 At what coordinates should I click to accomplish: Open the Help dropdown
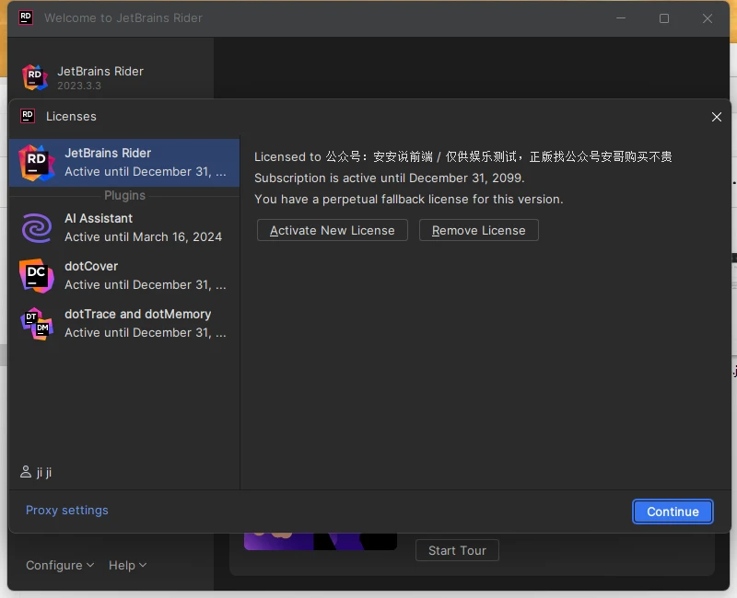127,565
